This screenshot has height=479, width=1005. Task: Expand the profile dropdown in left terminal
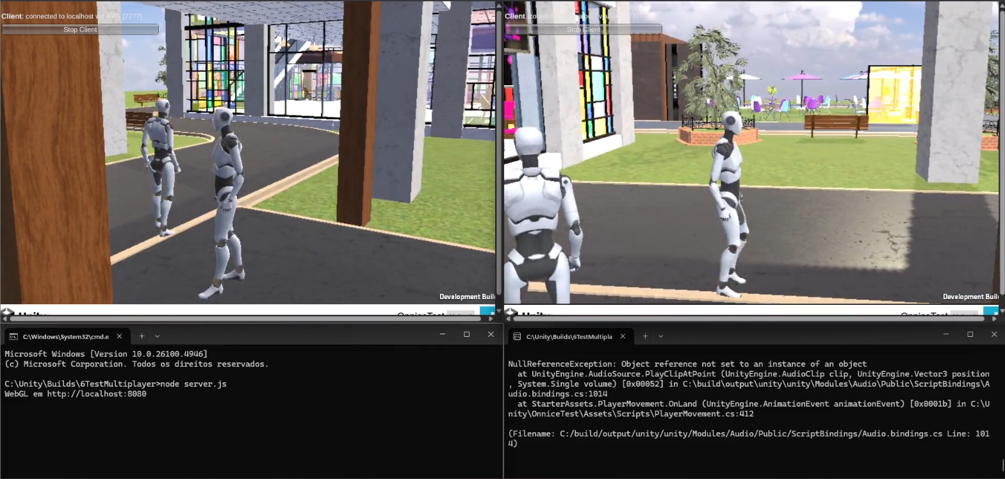pyautogui.click(x=158, y=336)
